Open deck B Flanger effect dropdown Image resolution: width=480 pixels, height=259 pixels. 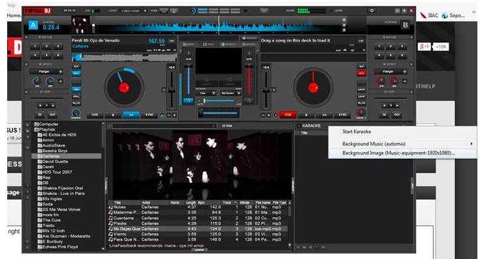pyautogui.click(x=391, y=72)
